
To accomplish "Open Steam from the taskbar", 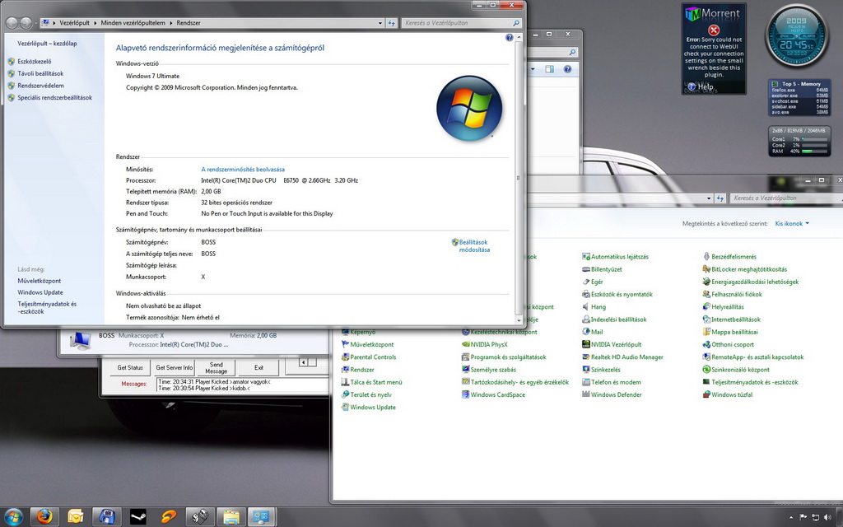I will click(x=137, y=516).
